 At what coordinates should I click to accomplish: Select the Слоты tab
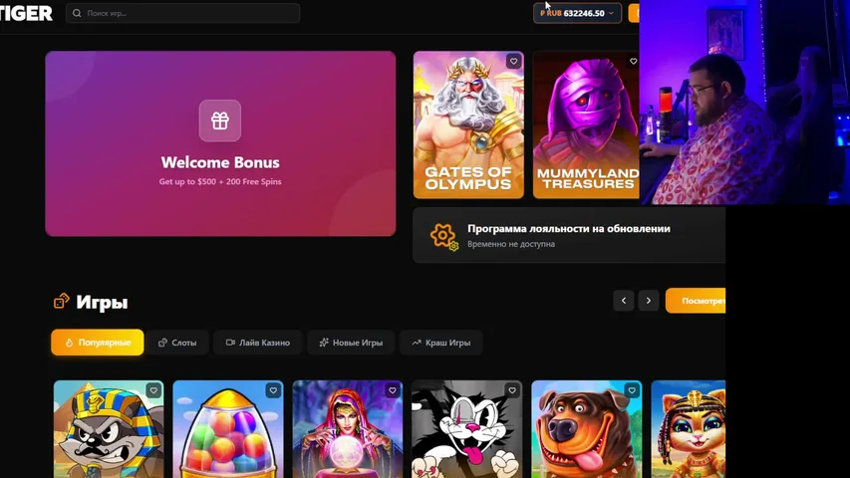177,343
